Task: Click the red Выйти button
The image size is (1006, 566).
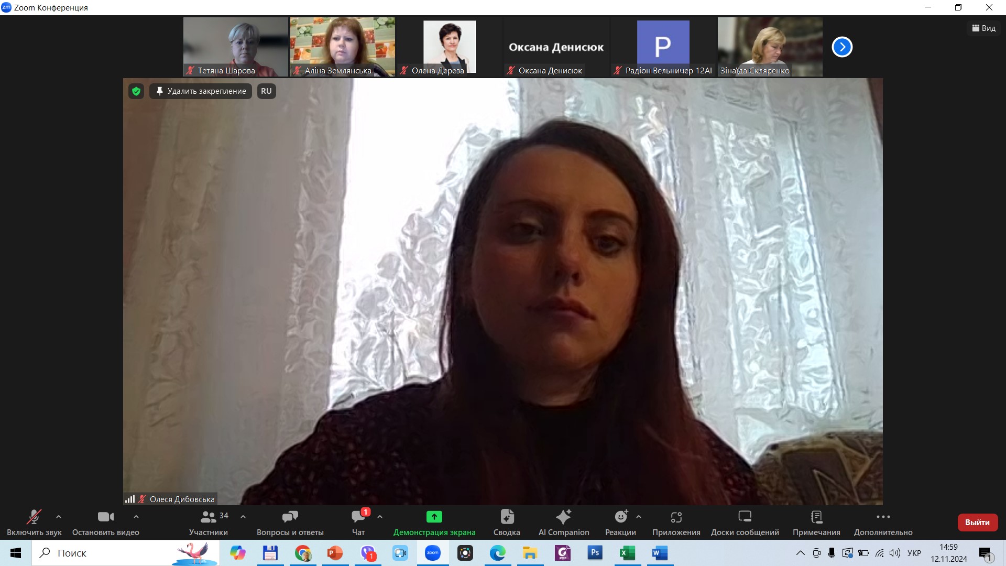Action: coord(977,523)
